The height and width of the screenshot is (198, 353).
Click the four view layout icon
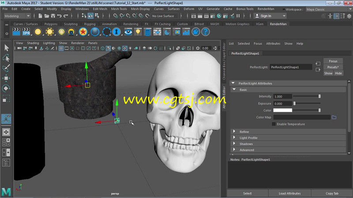(6, 142)
